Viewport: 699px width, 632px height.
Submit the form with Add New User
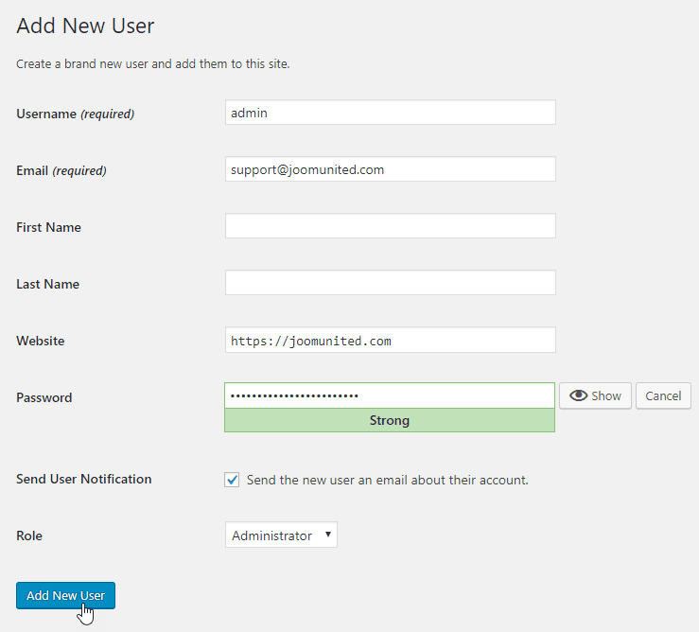(x=65, y=595)
